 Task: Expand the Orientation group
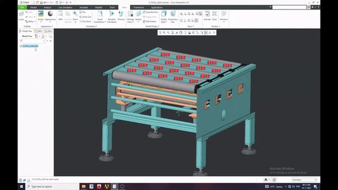point(91,26)
